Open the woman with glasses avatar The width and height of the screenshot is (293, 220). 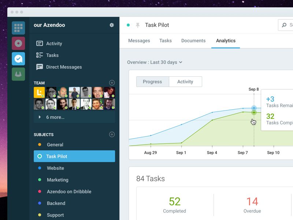[x=51, y=92]
